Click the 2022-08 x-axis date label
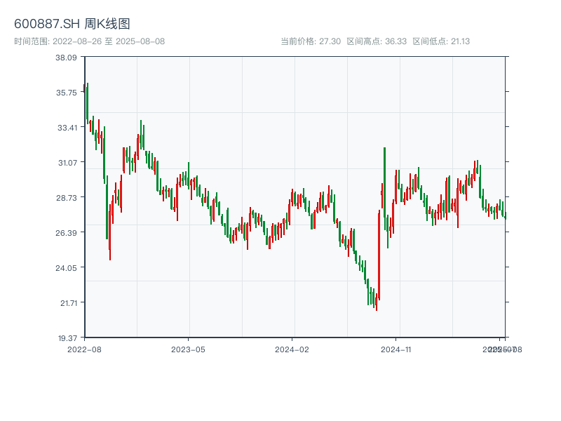561x421 pixels. click(84, 349)
